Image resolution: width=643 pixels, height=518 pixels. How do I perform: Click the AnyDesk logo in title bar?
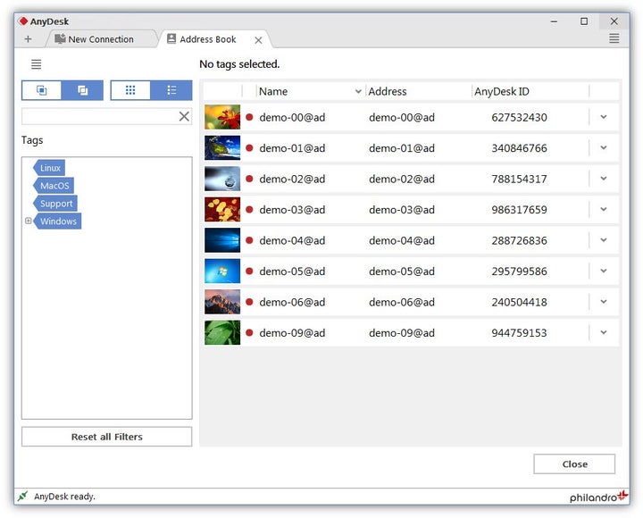point(23,21)
